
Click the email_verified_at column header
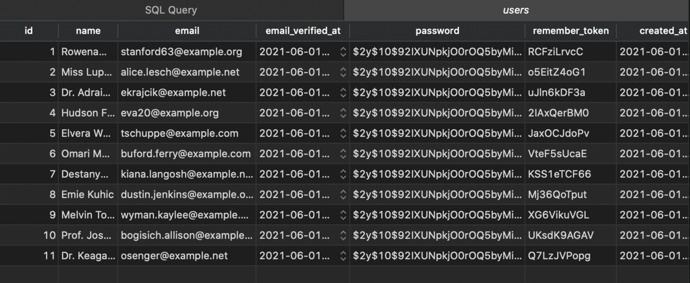(302, 31)
